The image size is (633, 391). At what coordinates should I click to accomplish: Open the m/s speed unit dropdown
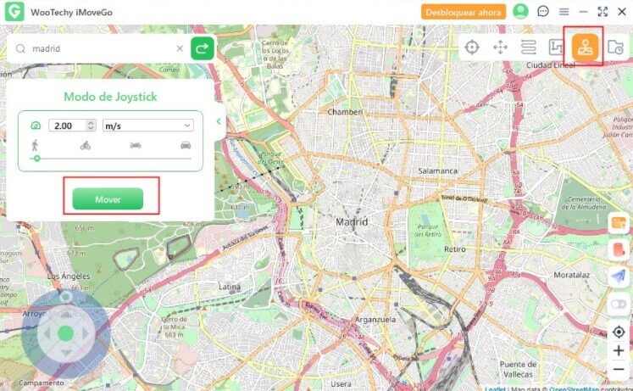147,126
